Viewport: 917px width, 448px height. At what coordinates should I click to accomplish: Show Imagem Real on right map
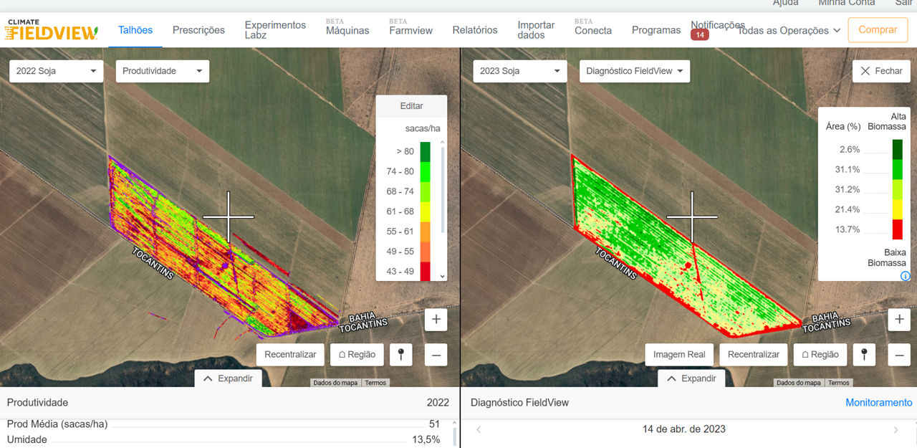click(x=679, y=355)
